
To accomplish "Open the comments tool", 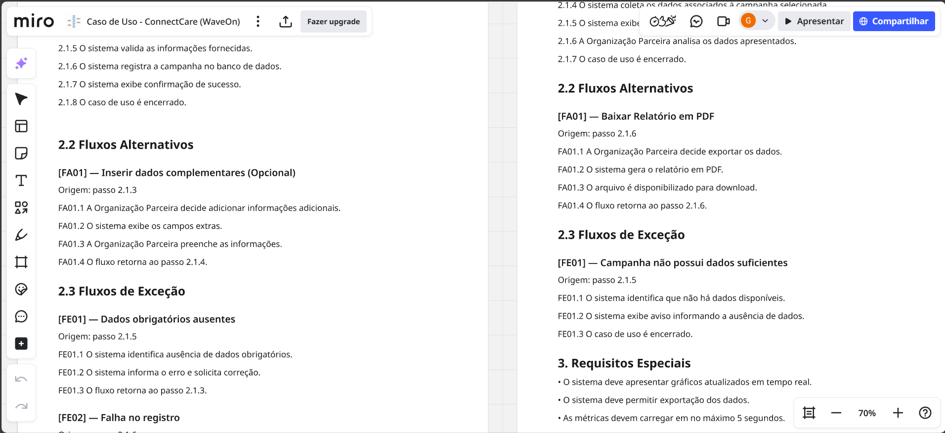I will point(21,316).
